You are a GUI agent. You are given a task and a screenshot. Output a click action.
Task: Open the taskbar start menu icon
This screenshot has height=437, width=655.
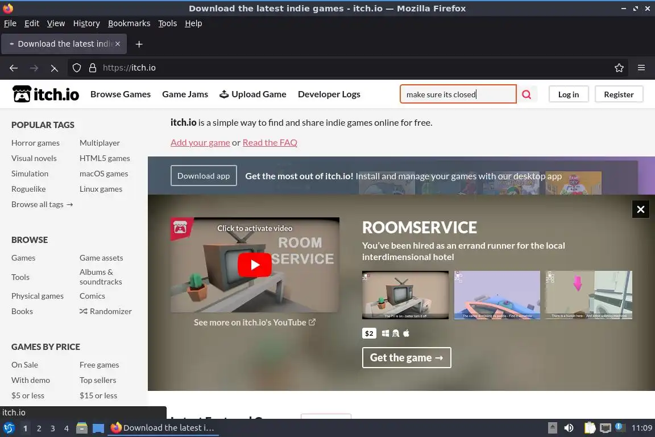tap(9, 428)
